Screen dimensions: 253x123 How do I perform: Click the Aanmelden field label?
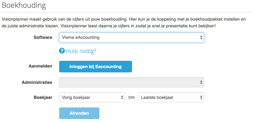pyautogui.click(x=41, y=66)
